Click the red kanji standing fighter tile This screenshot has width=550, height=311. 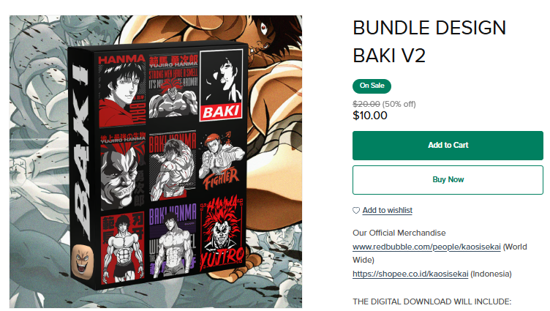tap(122, 249)
